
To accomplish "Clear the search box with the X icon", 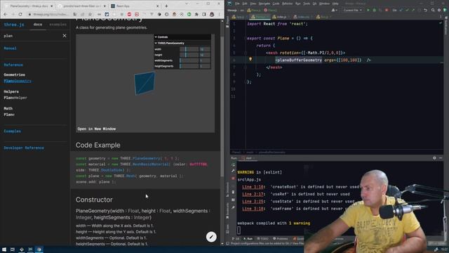I will pos(65,36).
